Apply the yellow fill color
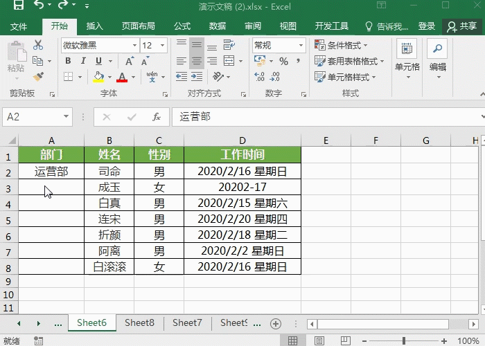485x346 pixels. 98,77
